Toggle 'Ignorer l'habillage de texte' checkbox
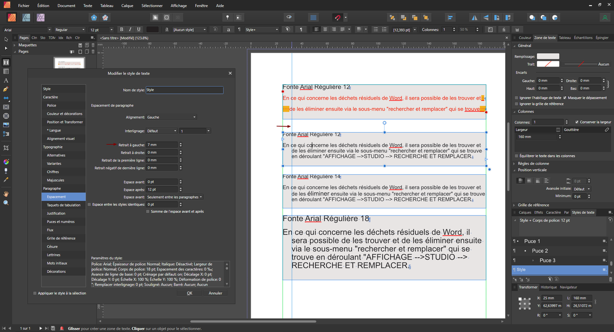The height and width of the screenshot is (332, 614). coord(517,98)
